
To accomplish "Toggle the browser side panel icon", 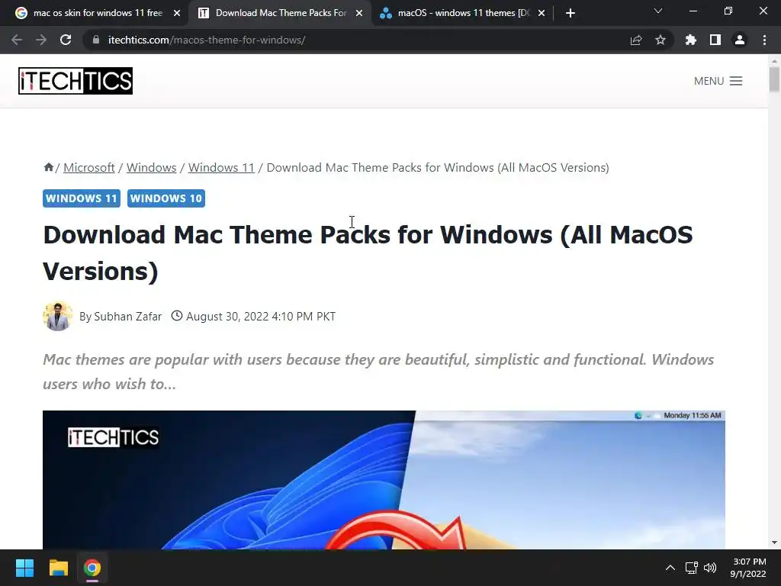I will point(715,40).
